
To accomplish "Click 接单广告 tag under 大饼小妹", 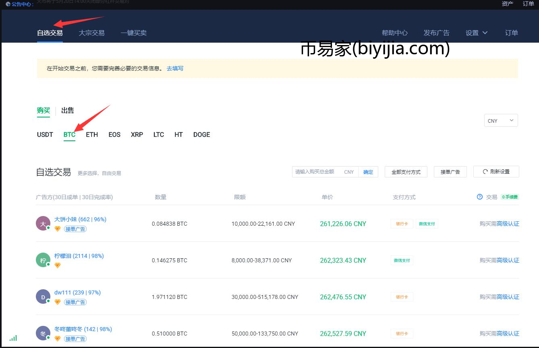I will [x=75, y=229].
